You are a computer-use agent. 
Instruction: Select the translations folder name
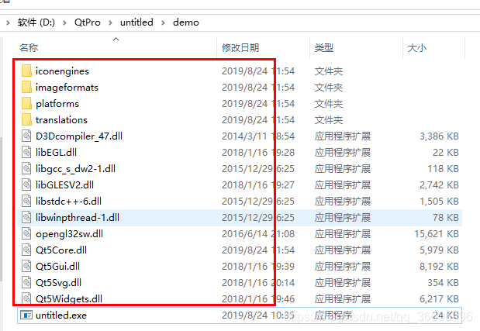61,120
